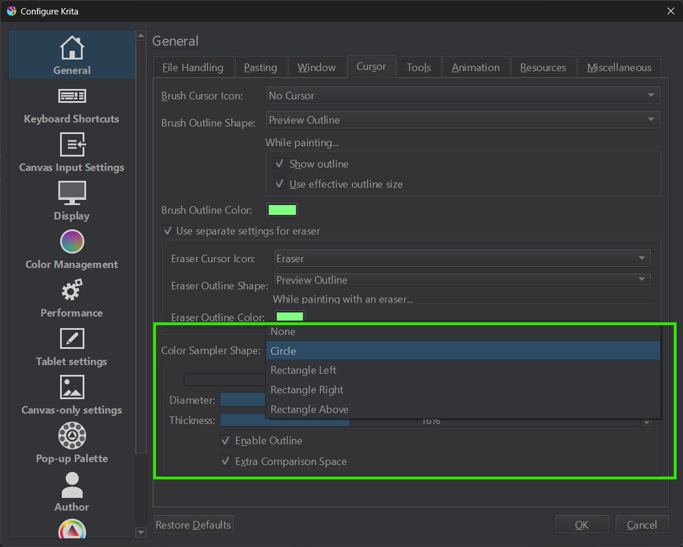This screenshot has width=683, height=547.
Task: Disable Use effective outline size
Action: coord(280,184)
